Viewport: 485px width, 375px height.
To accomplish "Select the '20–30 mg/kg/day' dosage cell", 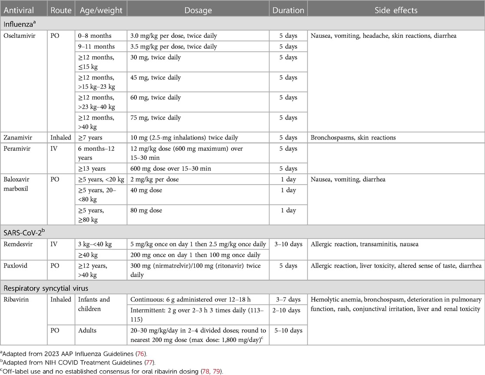I will pyautogui.click(x=198, y=335).
